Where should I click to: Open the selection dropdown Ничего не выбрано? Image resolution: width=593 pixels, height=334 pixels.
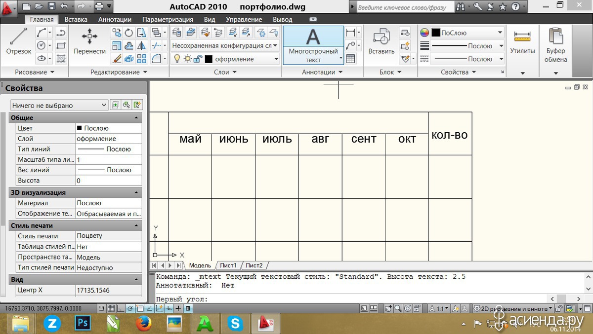[x=59, y=105]
